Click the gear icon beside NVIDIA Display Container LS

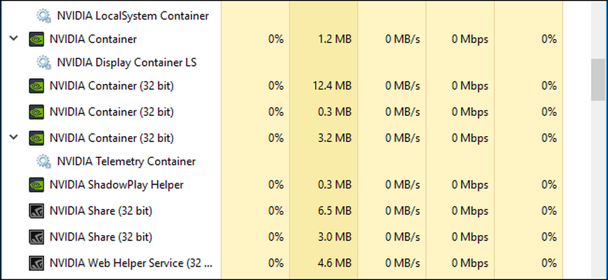(x=44, y=63)
